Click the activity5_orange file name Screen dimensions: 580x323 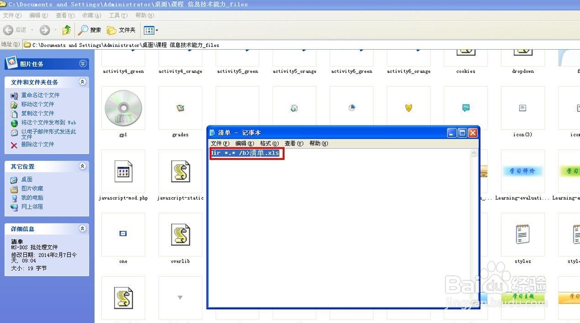pos(295,71)
